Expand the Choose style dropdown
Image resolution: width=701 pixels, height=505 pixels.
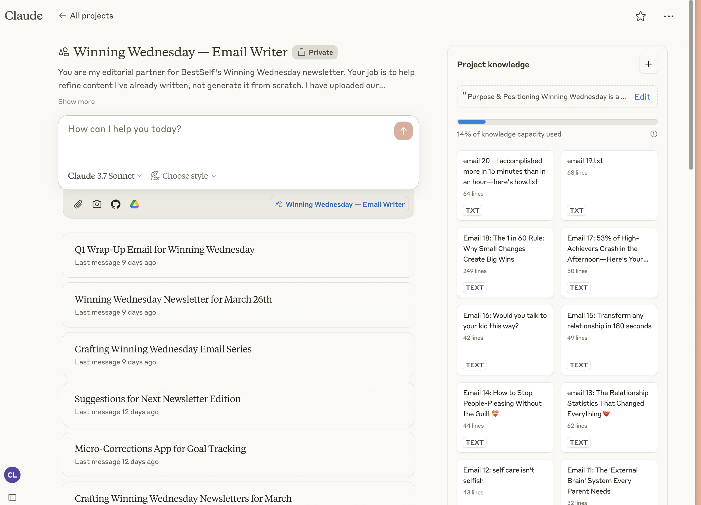pos(184,176)
